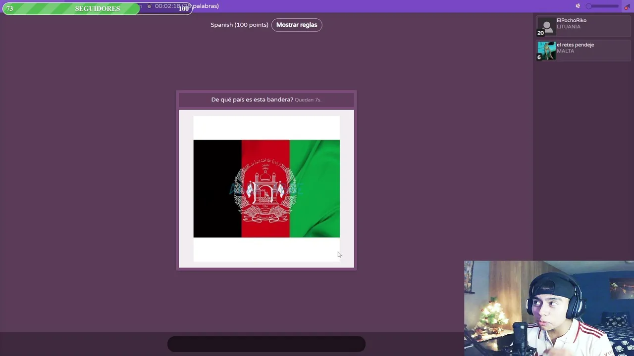Select player name el retes pendeje

click(575, 44)
